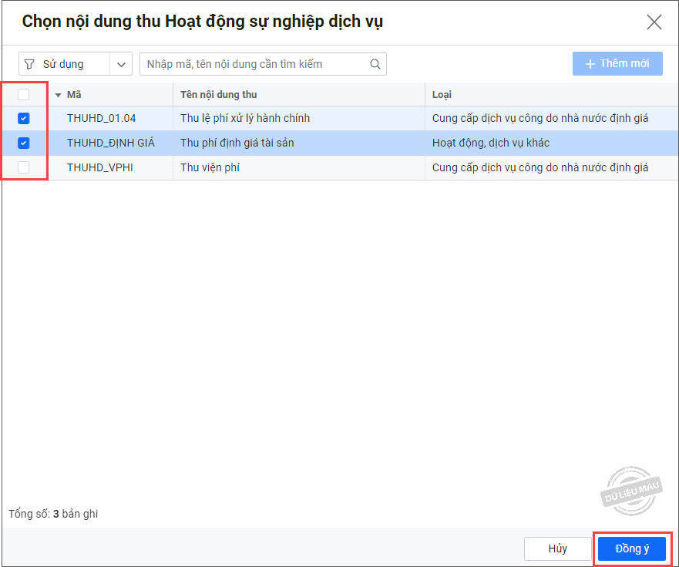
Task: Click the Mã column header label
Action: coord(74,95)
